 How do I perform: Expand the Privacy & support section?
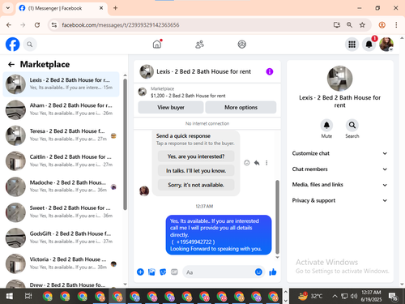[x=339, y=200]
